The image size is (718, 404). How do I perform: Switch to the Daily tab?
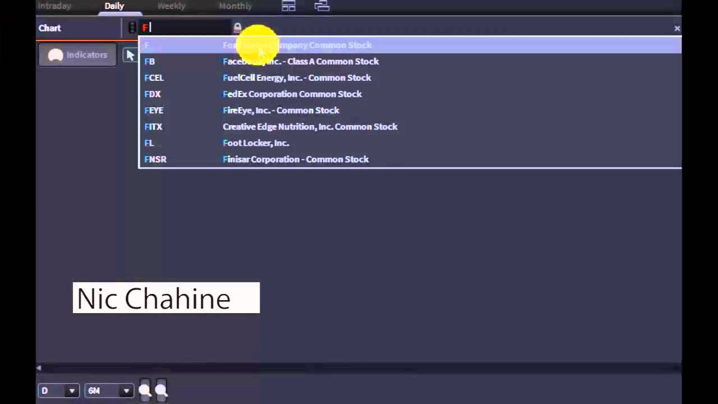click(x=114, y=6)
